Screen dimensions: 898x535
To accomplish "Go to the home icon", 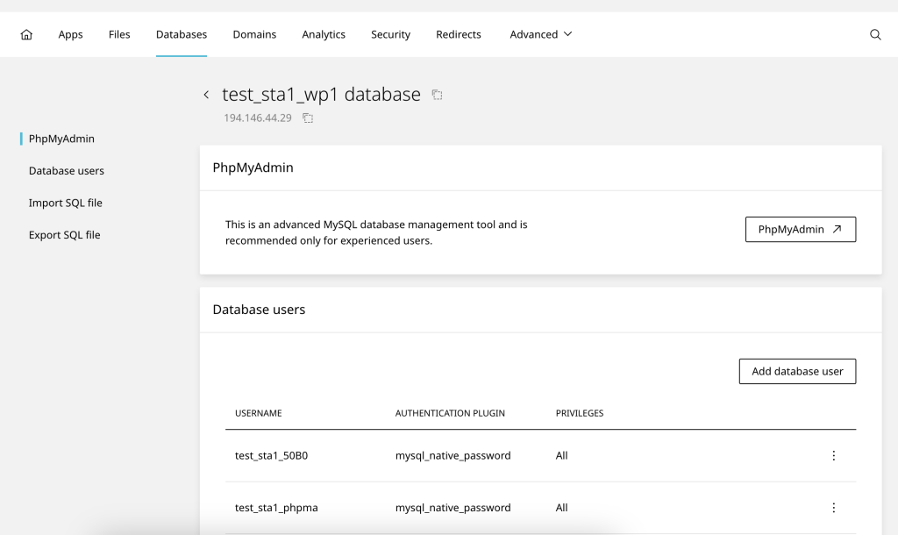I will point(26,34).
